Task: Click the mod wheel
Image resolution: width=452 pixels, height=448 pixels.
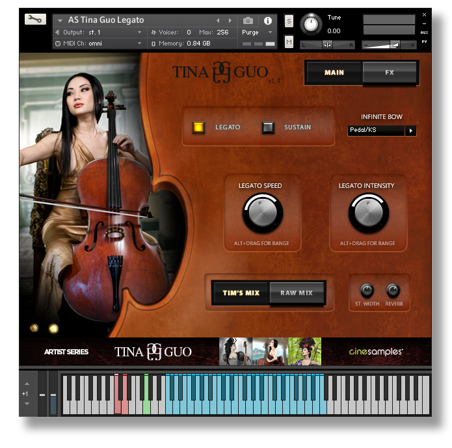Action: [53, 394]
